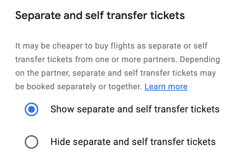This screenshot has height=163, width=237.
Task: Open the Learn more link
Action: click(x=166, y=87)
